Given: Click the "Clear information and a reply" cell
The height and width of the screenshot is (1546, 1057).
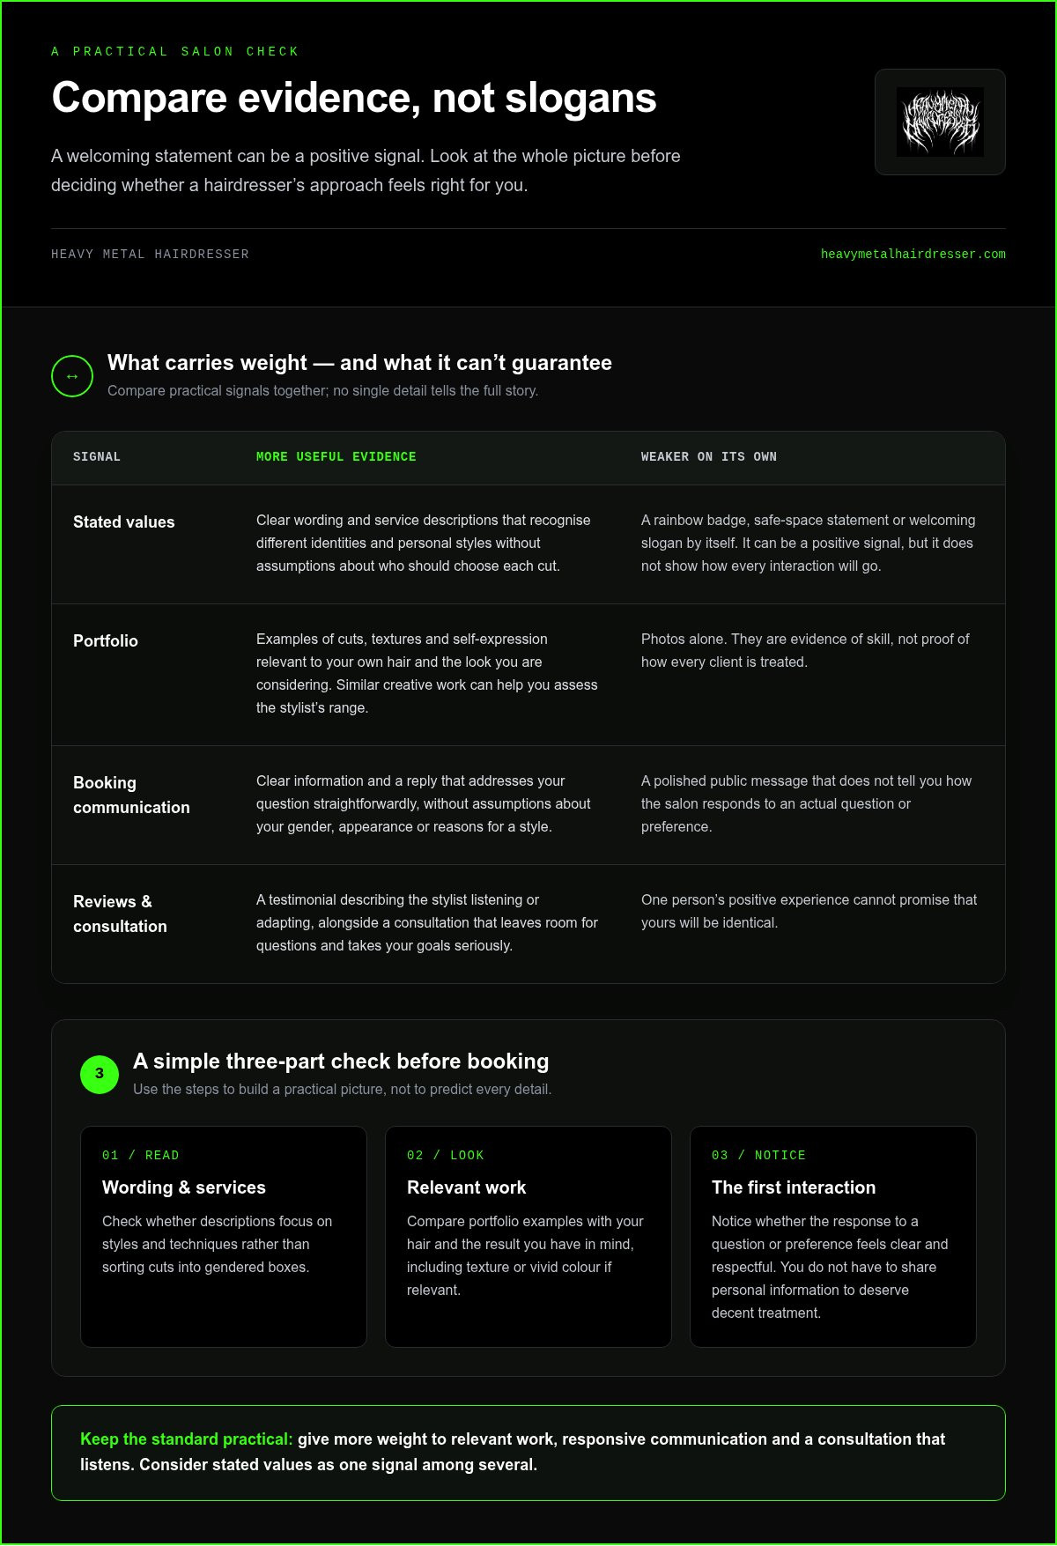Looking at the screenshot, I should click(x=424, y=804).
